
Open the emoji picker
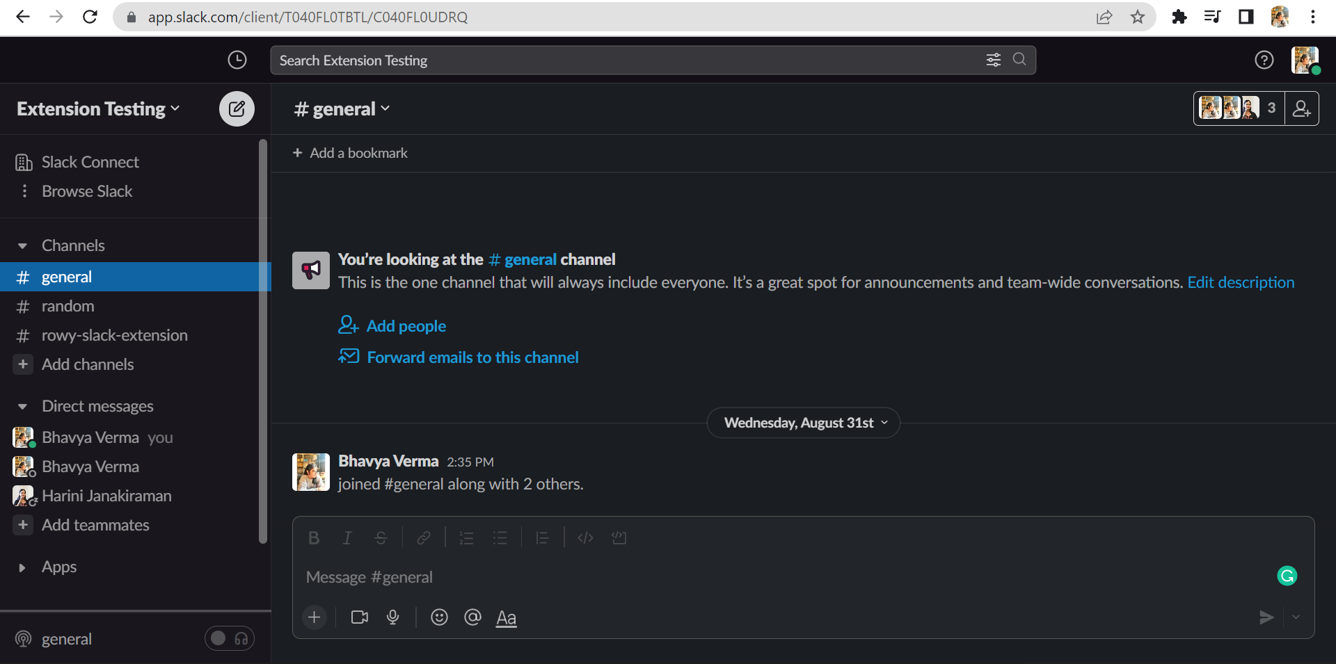coord(439,617)
